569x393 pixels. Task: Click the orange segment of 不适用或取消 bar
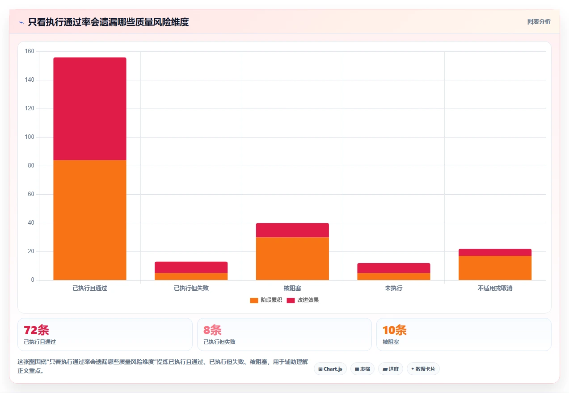[x=495, y=268]
